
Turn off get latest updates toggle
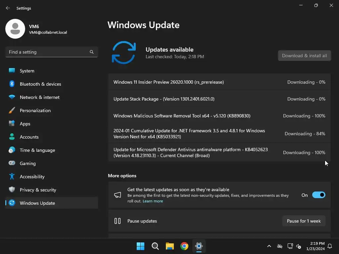[319, 195]
